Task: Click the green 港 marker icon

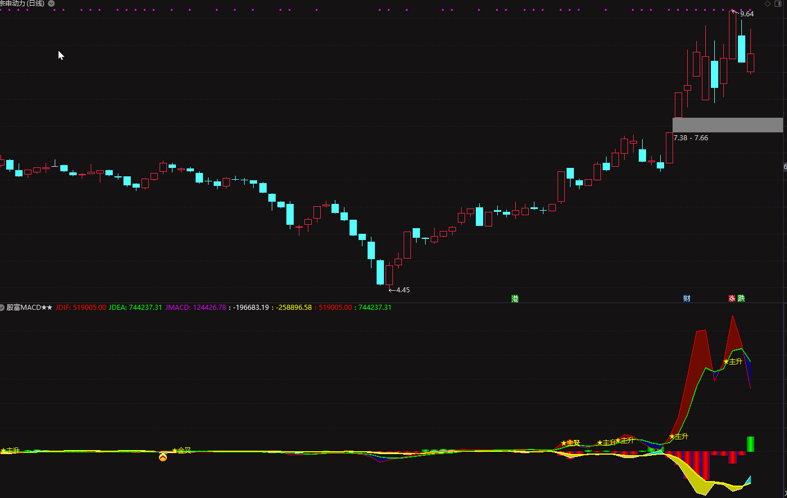Action: click(x=515, y=299)
